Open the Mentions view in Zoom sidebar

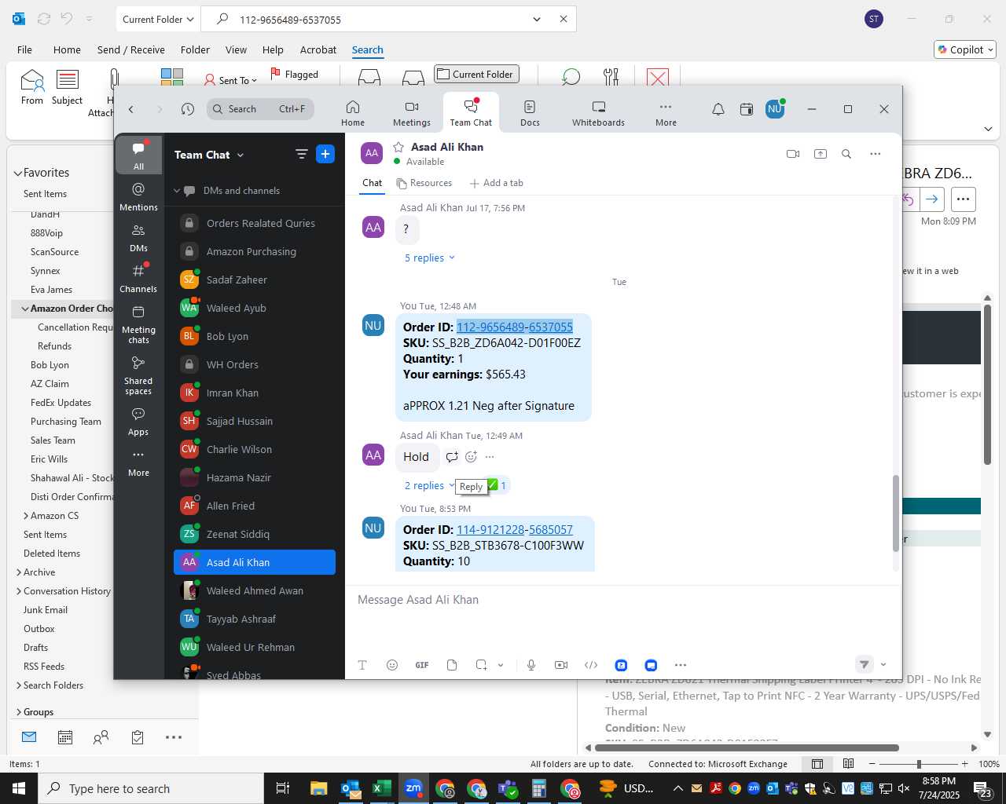point(138,196)
